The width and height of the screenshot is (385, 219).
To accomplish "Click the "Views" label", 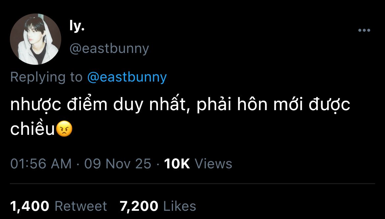I will click(x=214, y=163).
